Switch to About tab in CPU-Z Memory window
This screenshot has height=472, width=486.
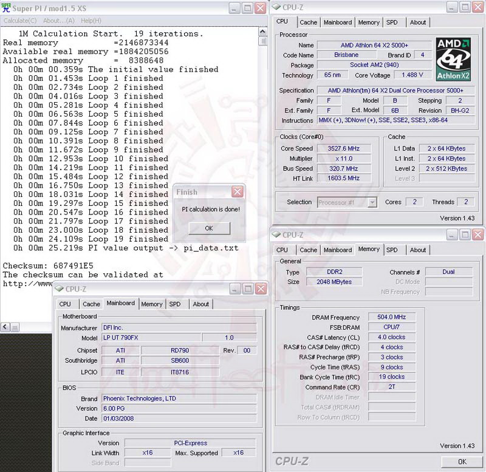417,250
